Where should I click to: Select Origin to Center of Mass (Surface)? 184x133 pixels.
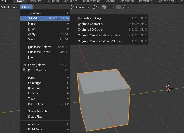(109, 35)
